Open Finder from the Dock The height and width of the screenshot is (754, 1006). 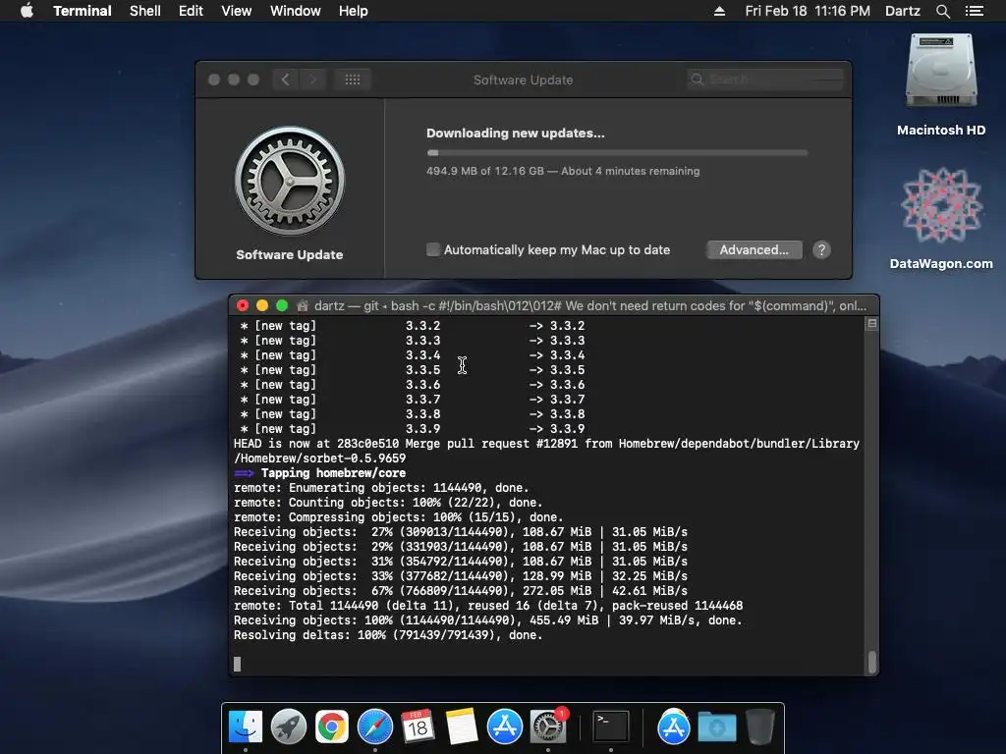tap(245, 727)
